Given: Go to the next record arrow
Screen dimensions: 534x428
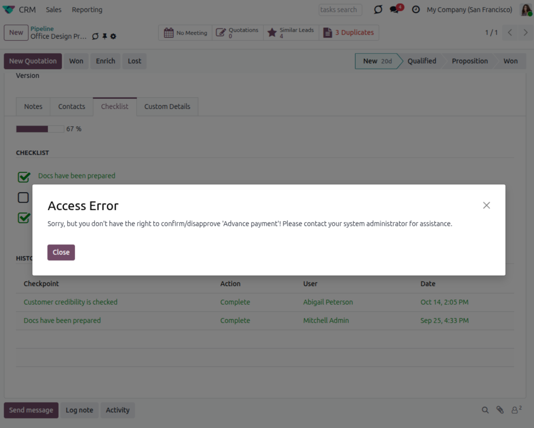Looking at the screenshot, I should coord(525,33).
